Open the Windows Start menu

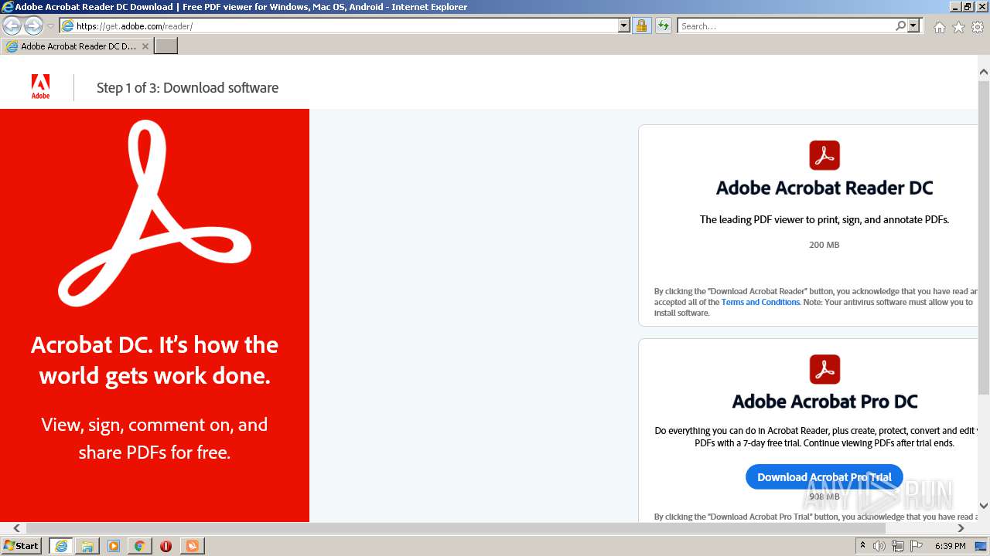click(x=22, y=546)
